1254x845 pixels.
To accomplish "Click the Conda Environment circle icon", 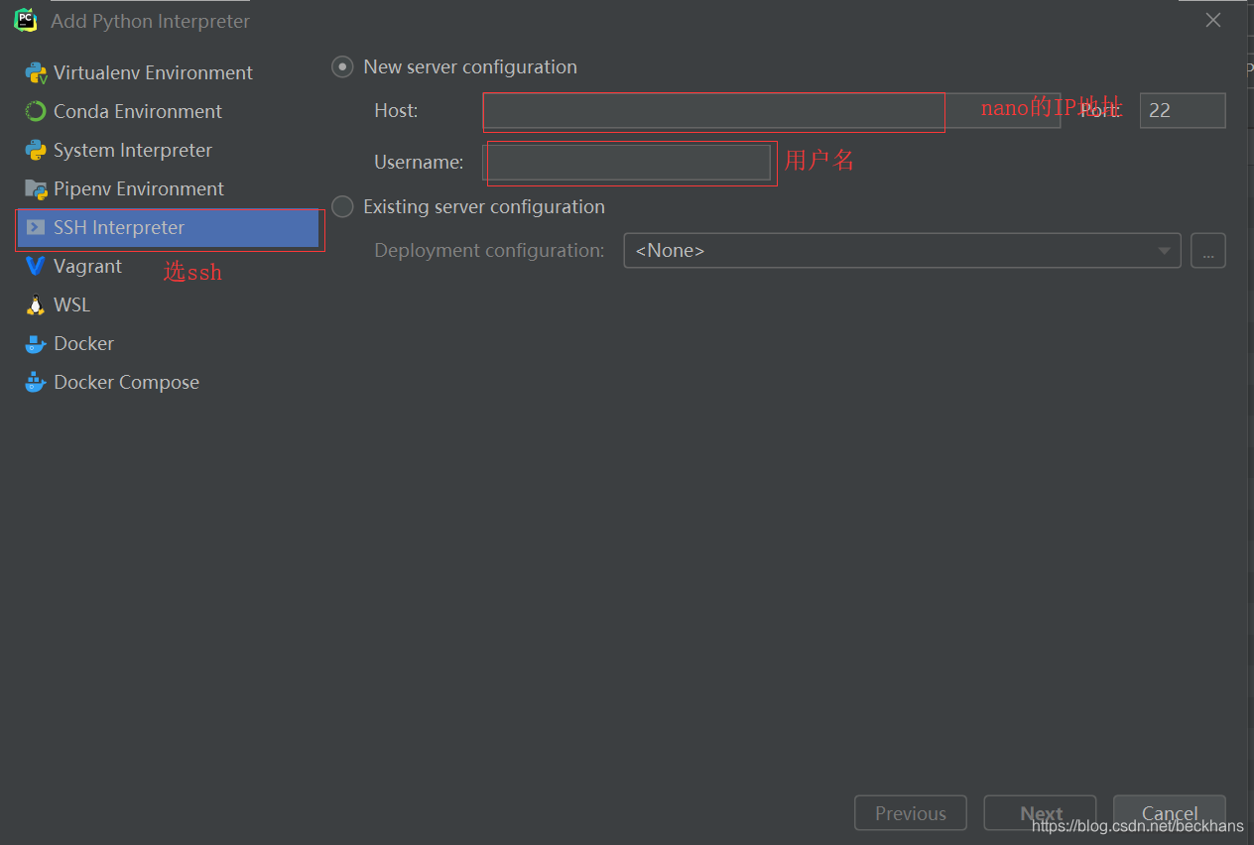I will click(x=36, y=111).
